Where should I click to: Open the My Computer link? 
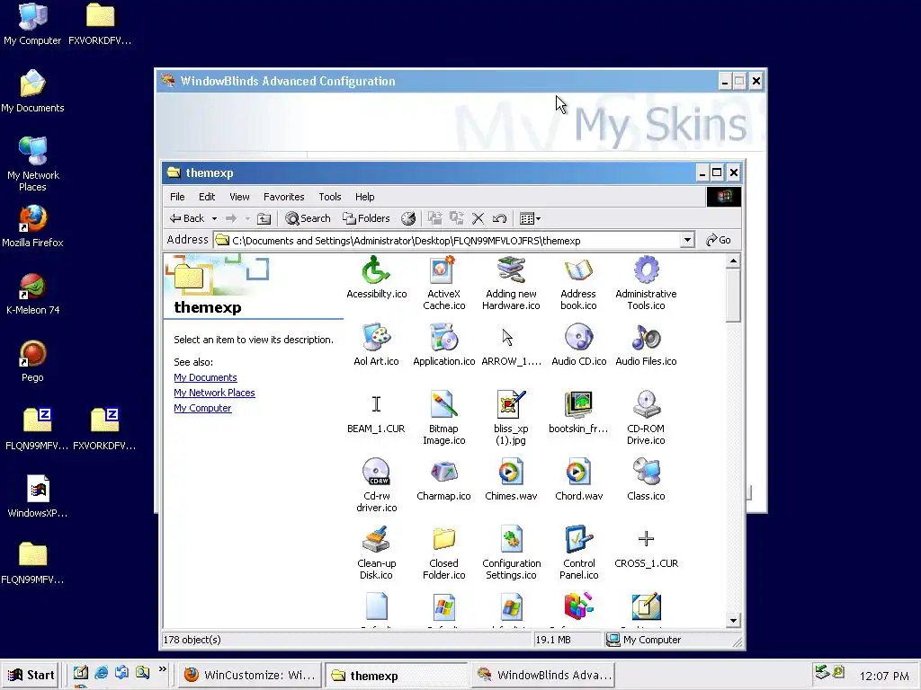click(x=202, y=408)
